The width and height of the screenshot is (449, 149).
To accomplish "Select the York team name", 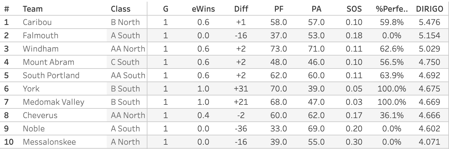I will pos(31,89).
